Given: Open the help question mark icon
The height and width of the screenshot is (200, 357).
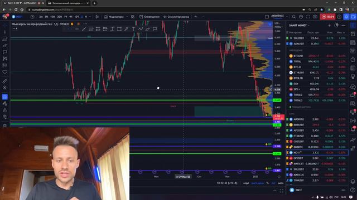Looking at the screenshot, I should 353,190.
